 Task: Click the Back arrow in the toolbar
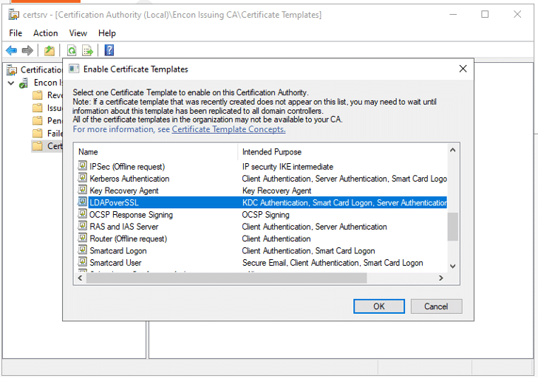11,50
